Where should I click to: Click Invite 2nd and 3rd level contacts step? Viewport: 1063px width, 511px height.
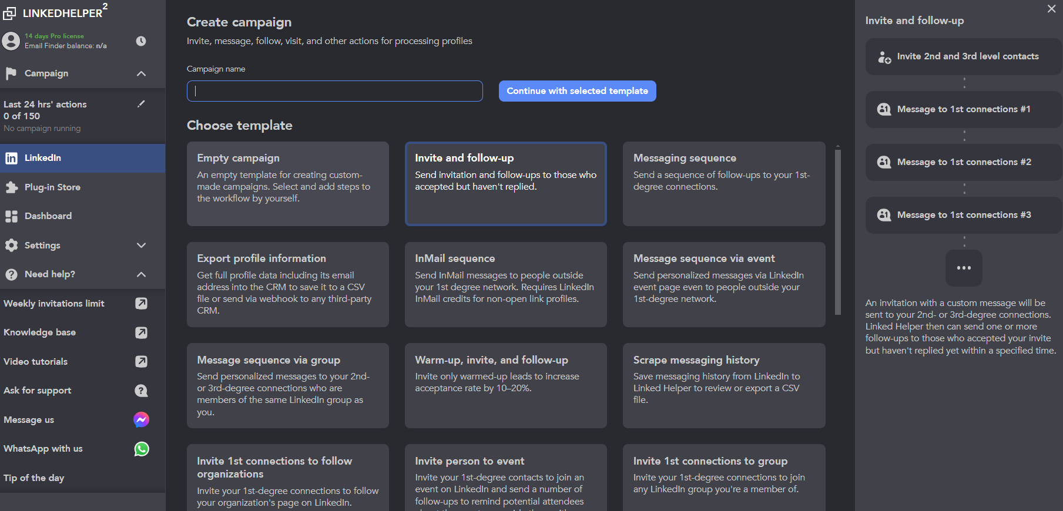click(x=964, y=57)
